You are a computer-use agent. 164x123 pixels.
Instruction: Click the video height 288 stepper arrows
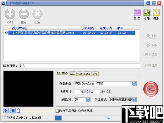click(x=108, y=92)
